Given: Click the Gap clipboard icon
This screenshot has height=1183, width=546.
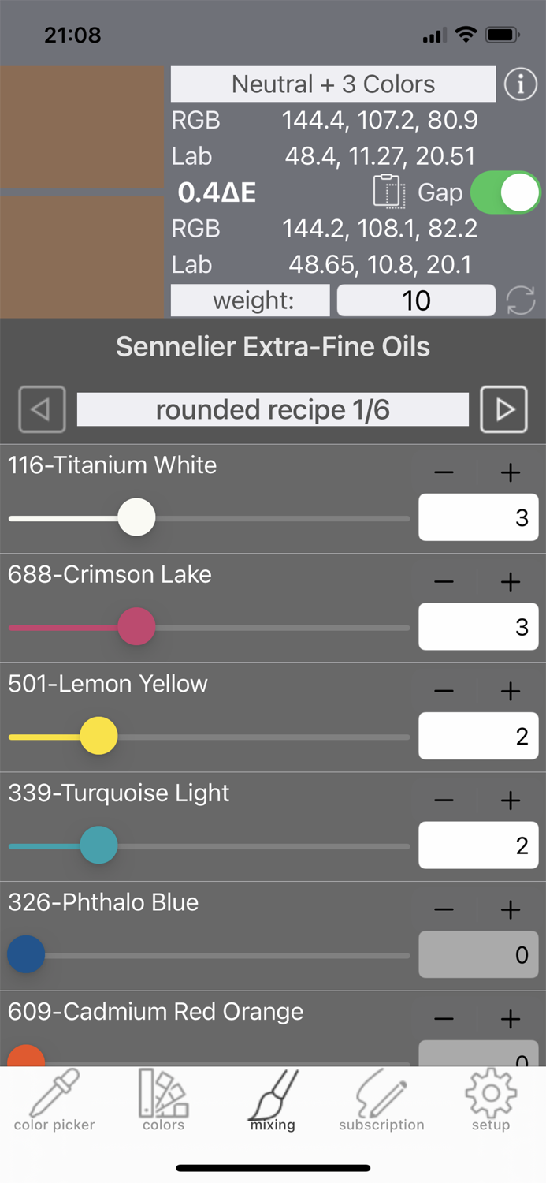Looking at the screenshot, I should click(388, 192).
